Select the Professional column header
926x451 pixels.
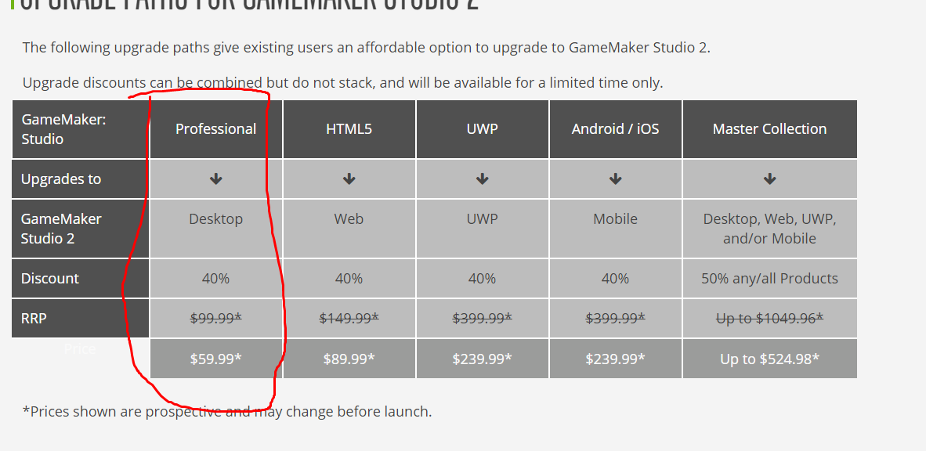(x=215, y=129)
